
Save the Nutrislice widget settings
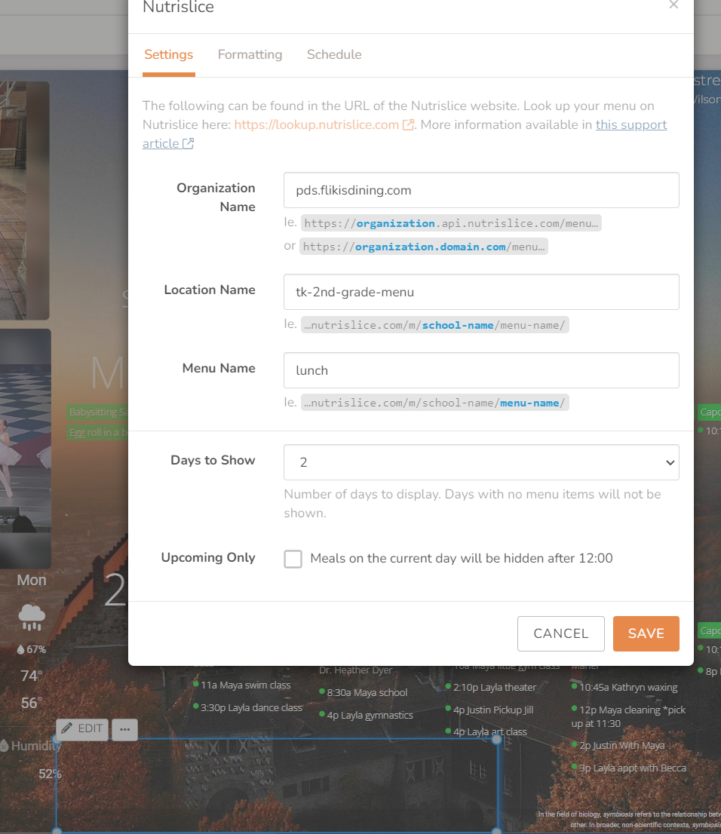[x=646, y=633]
